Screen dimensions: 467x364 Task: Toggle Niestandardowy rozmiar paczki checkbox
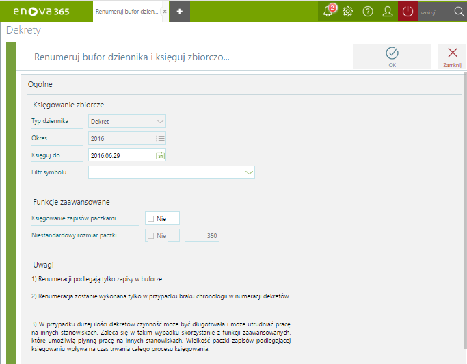tap(151, 235)
